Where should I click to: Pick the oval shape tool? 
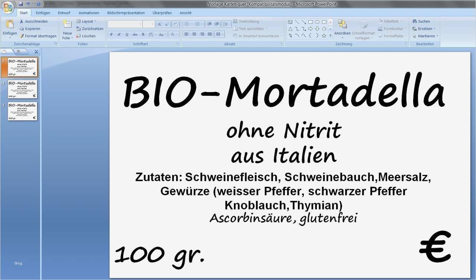point(317,22)
